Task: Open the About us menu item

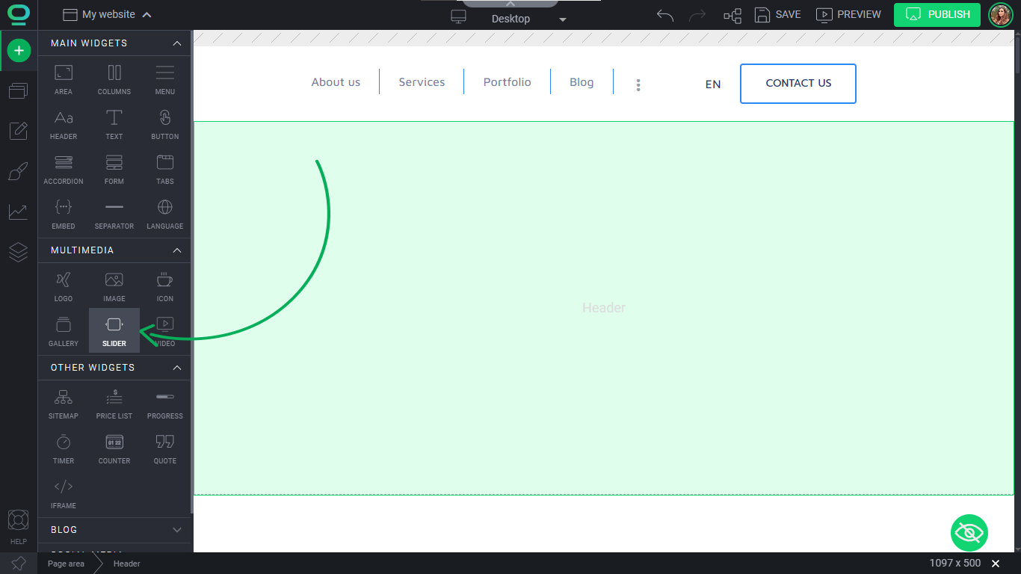Action: 336,82
